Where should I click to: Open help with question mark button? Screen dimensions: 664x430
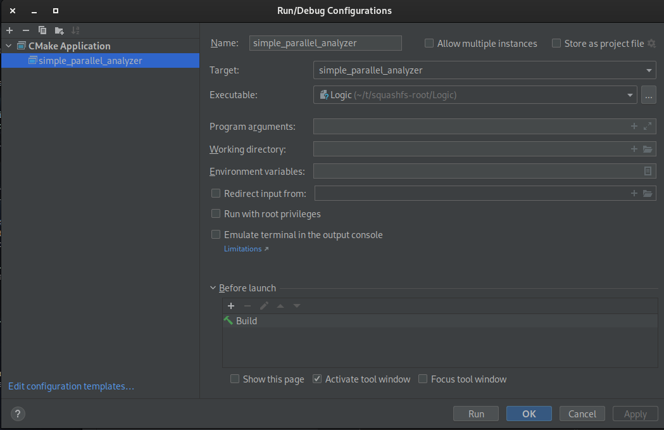click(x=18, y=414)
